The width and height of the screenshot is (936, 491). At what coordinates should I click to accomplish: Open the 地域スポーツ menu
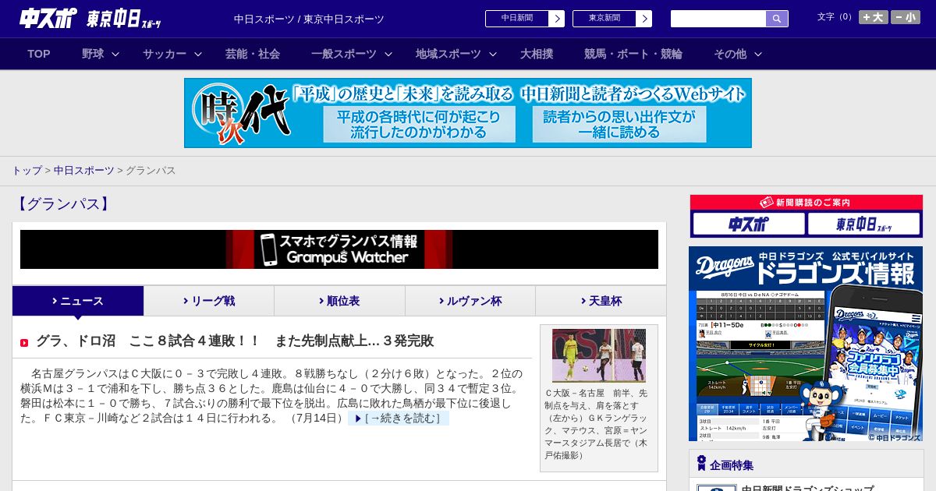coord(448,54)
